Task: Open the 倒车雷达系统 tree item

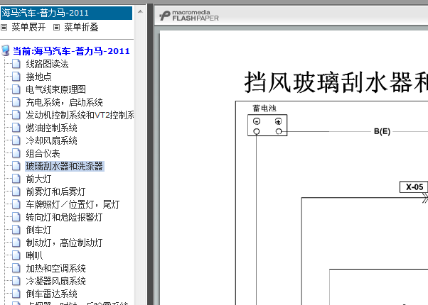Action: point(52,294)
